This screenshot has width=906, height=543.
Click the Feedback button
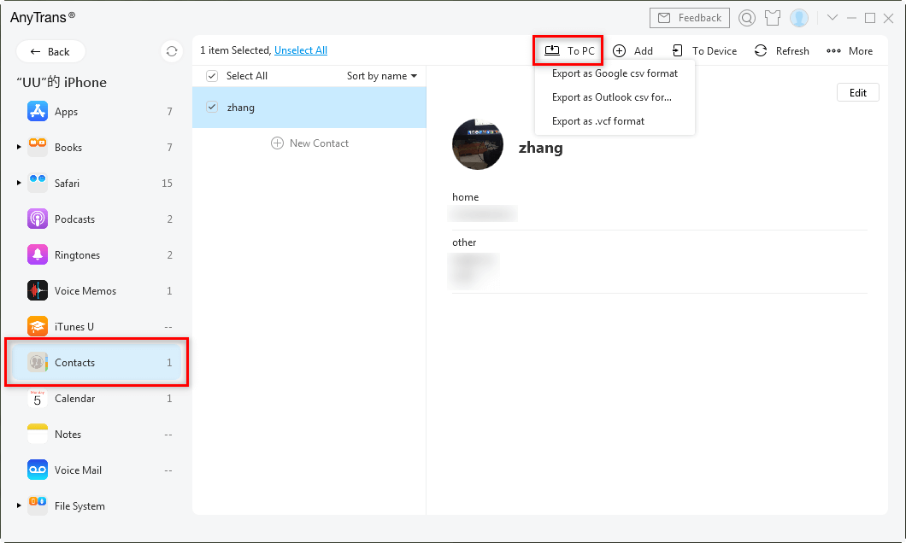tap(689, 18)
